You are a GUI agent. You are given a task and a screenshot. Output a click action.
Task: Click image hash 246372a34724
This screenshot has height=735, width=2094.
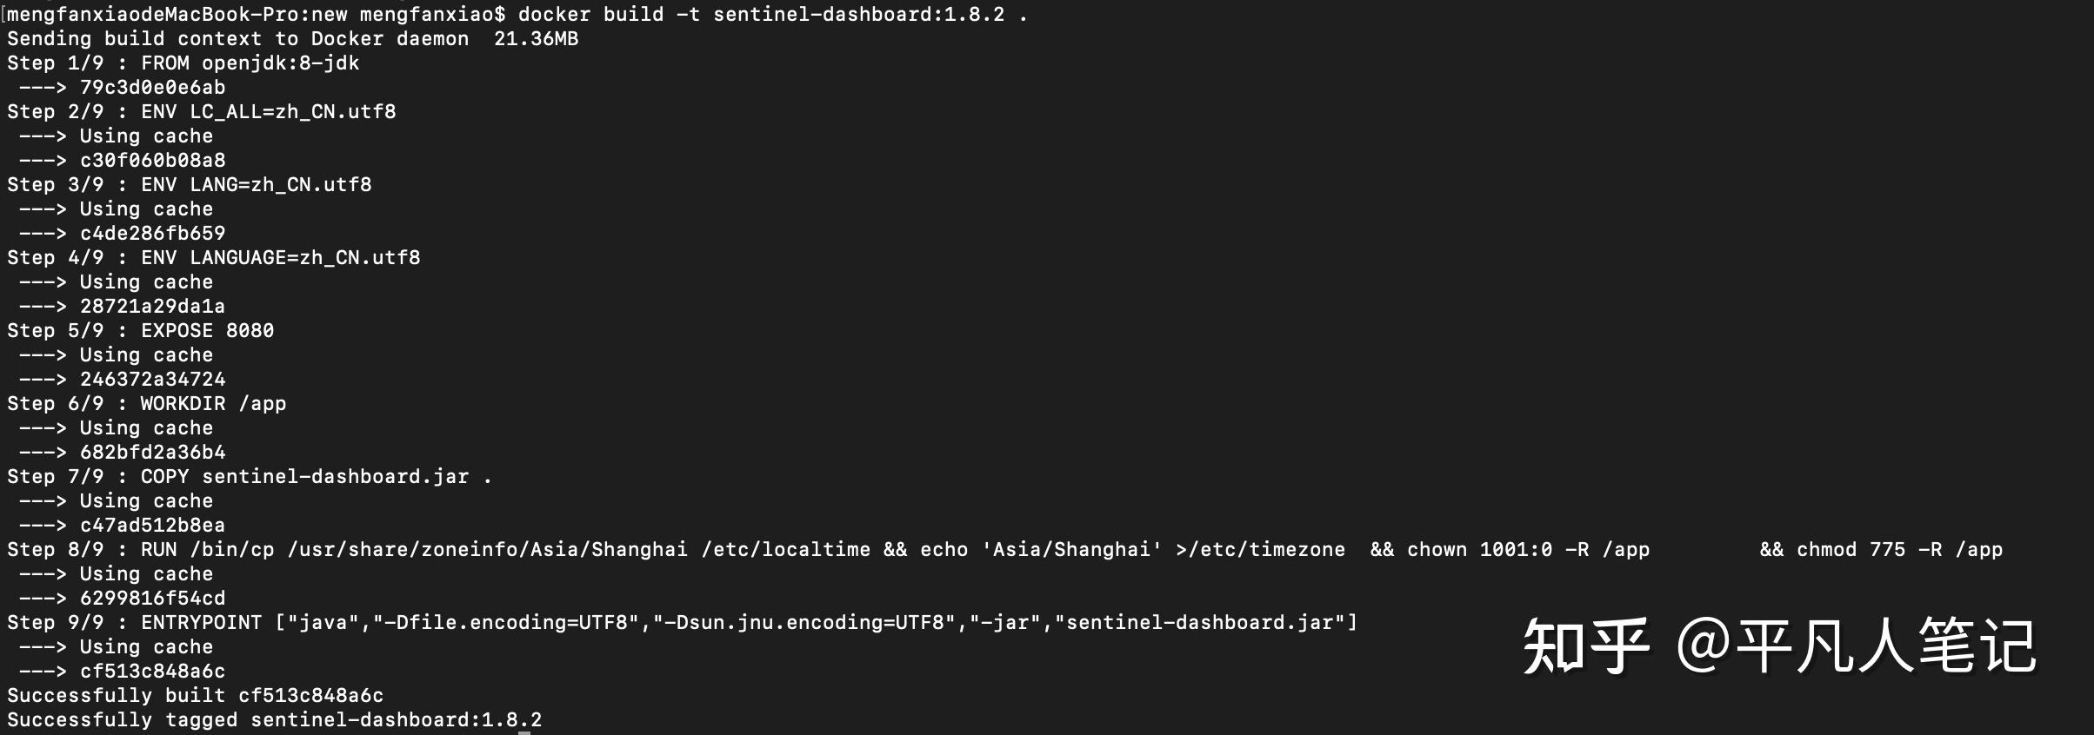pyautogui.click(x=153, y=380)
